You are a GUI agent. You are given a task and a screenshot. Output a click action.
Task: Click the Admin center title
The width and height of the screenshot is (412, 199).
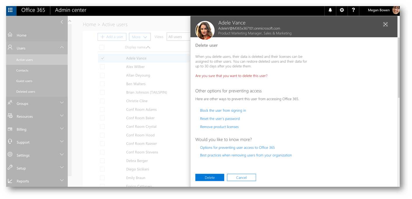(71, 10)
